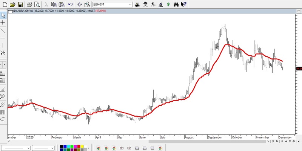
Task: Select the diagonal trendline drawing tool
Action: pos(3,31)
